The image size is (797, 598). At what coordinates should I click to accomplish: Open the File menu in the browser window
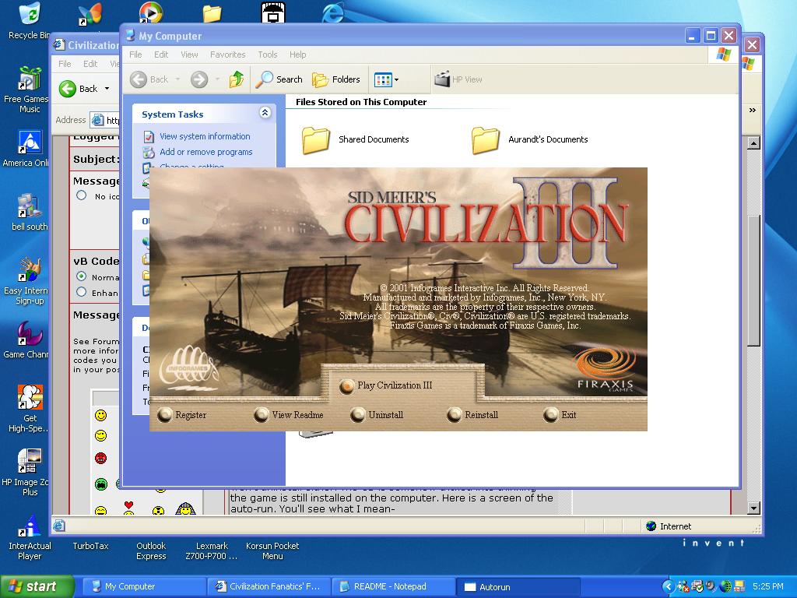[x=65, y=64]
